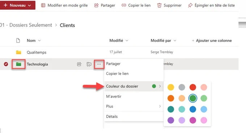
Task: Pick the light pink folder color in bottom row
Action: (x=204, y=120)
